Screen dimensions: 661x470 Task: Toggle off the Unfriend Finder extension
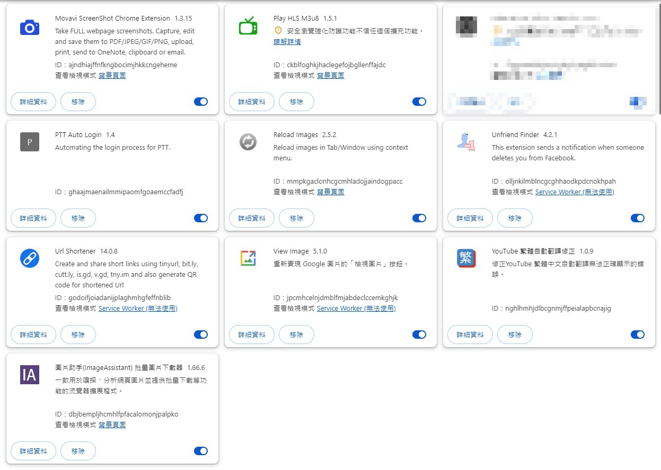(x=638, y=218)
